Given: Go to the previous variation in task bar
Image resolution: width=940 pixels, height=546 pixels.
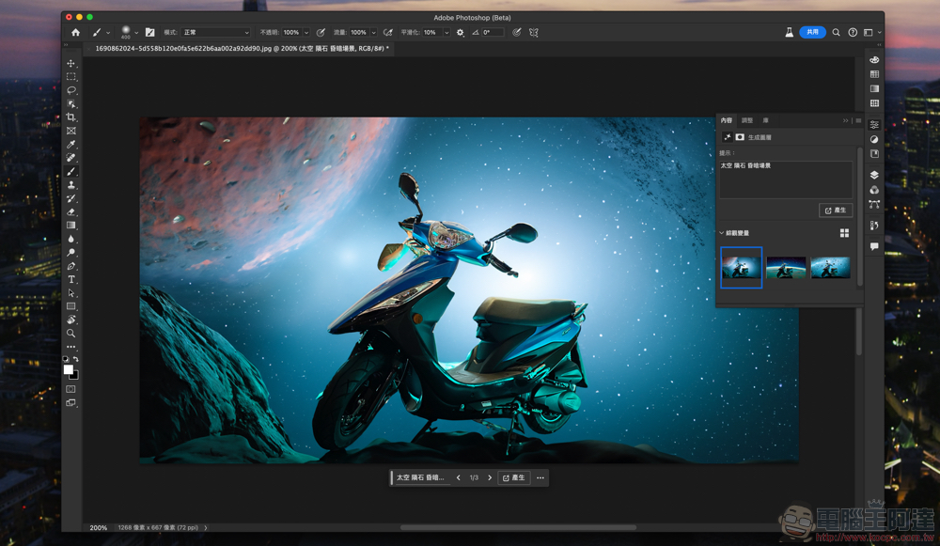Looking at the screenshot, I should (459, 477).
